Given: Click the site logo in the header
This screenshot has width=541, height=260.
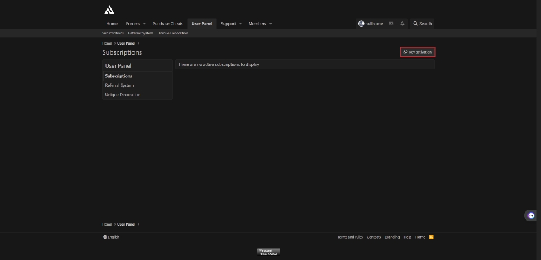Looking at the screenshot, I should 109,10.
